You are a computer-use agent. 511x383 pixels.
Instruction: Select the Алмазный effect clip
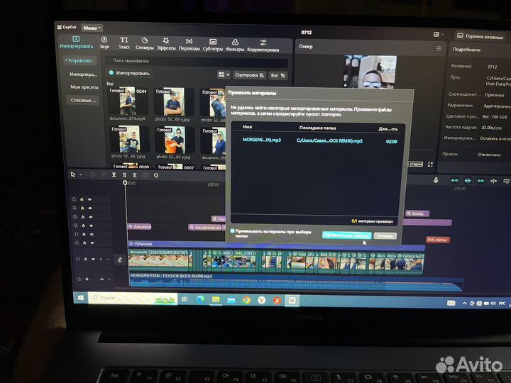pyautogui.click(x=140, y=226)
